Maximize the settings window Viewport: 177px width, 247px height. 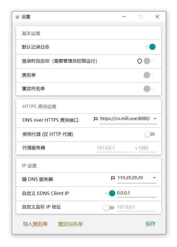141,17
